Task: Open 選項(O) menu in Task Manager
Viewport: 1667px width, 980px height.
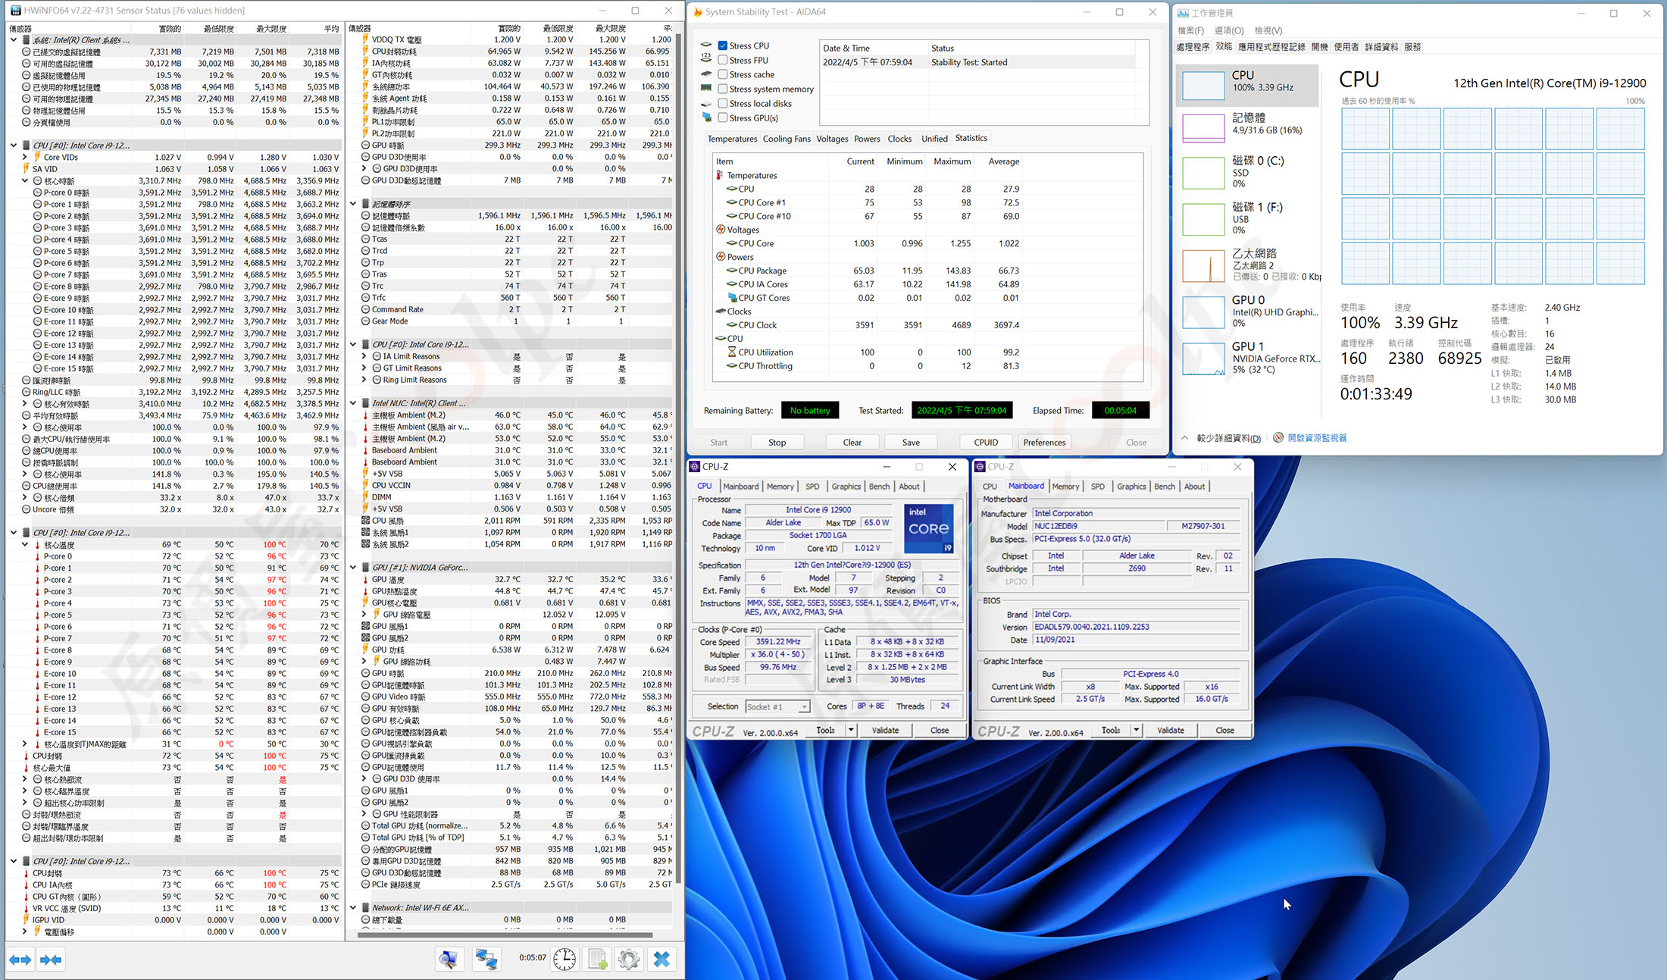Action: tap(1228, 30)
